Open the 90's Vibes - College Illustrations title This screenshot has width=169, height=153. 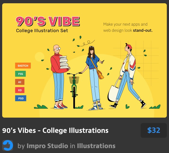55,130
